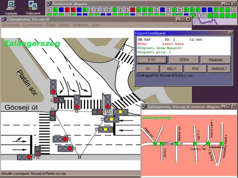Expand the Adatok menu
238x178 pixels.
64,25
